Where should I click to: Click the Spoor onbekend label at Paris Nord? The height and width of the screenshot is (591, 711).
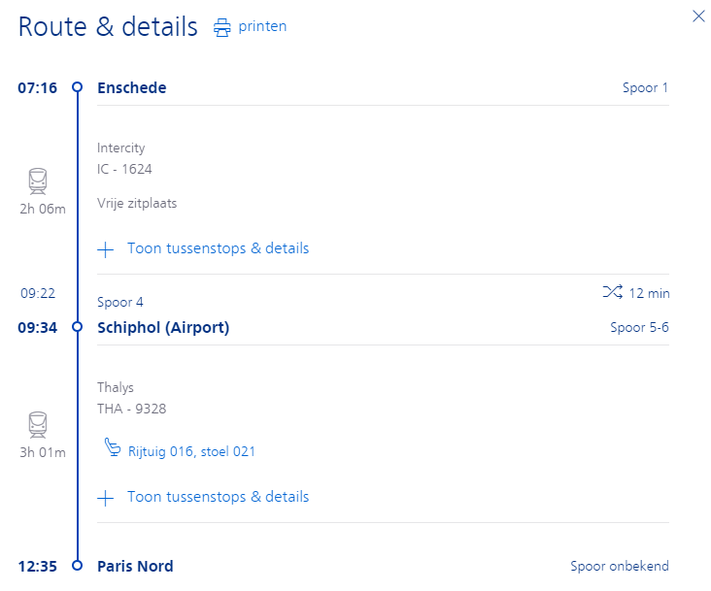pyautogui.click(x=620, y=566)
